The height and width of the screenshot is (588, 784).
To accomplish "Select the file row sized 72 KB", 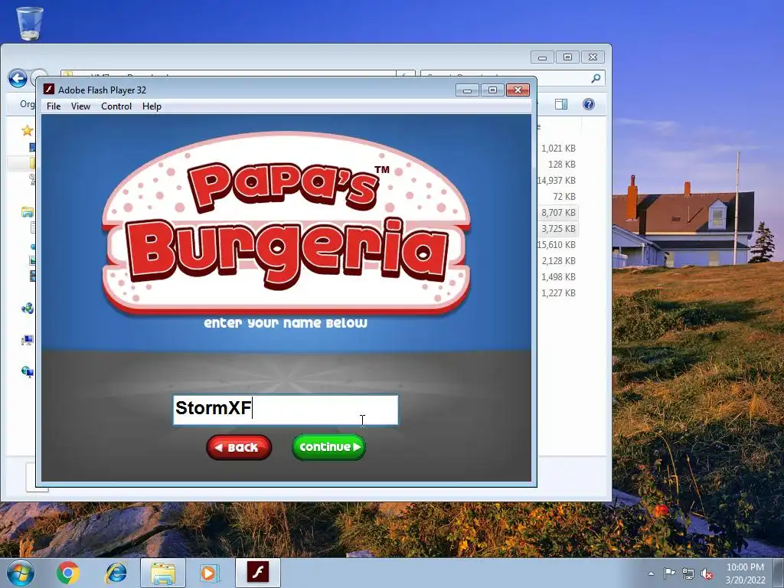I will tap(558, 196).
